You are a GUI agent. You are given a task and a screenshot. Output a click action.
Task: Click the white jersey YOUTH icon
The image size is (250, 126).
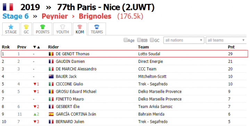click(62, 27)
